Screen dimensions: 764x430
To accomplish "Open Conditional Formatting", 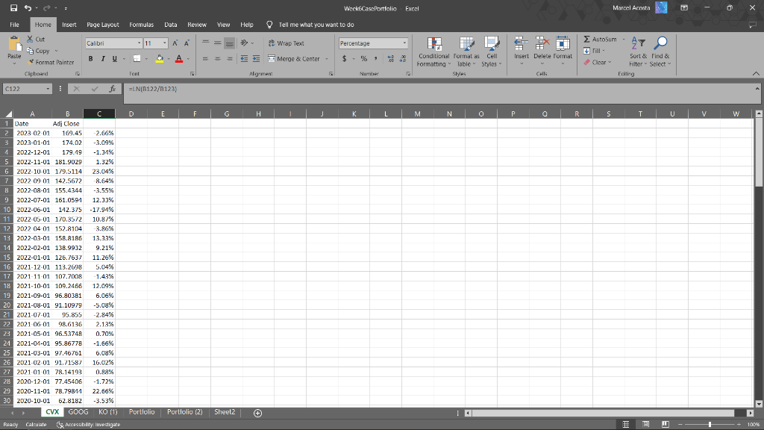I will 433,52.
